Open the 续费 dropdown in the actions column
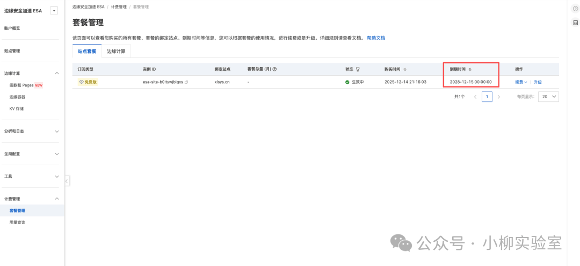This screenshot has width=580, height=266. pyautogui.click(x=521, y=82)
